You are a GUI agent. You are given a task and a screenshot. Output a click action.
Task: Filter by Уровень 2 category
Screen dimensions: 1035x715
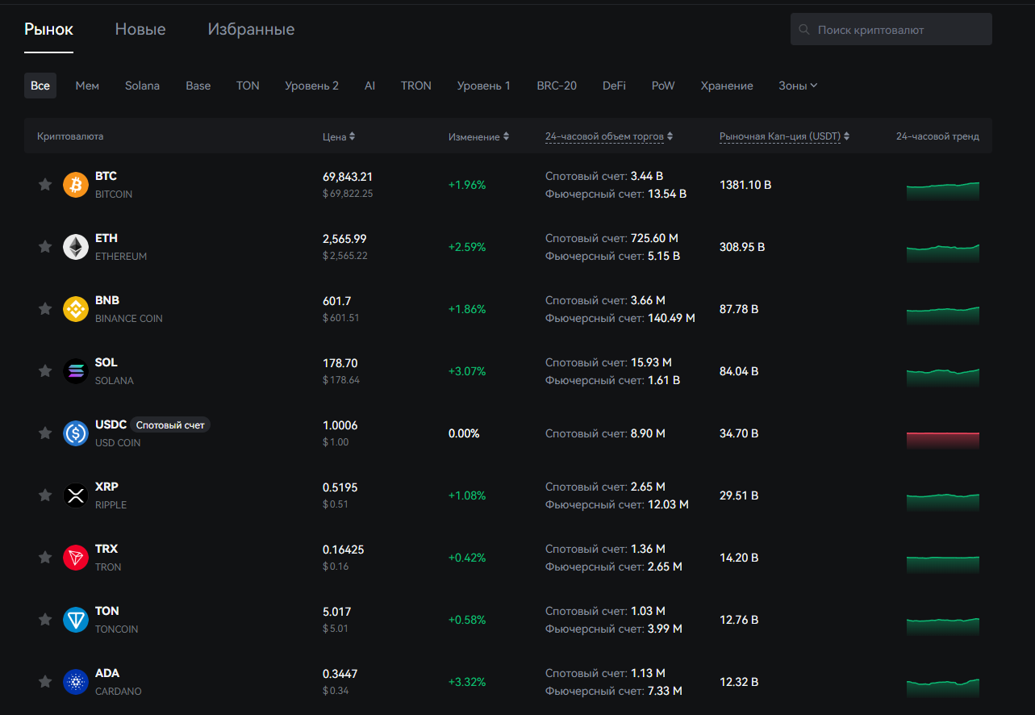point(311,86)
